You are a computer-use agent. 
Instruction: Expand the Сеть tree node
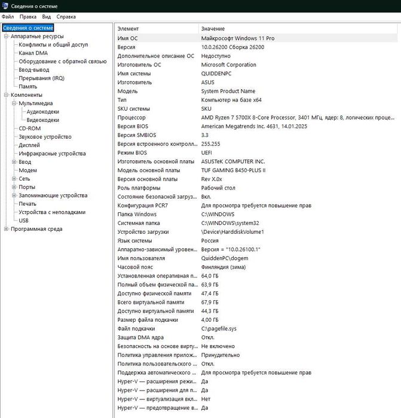14,179
